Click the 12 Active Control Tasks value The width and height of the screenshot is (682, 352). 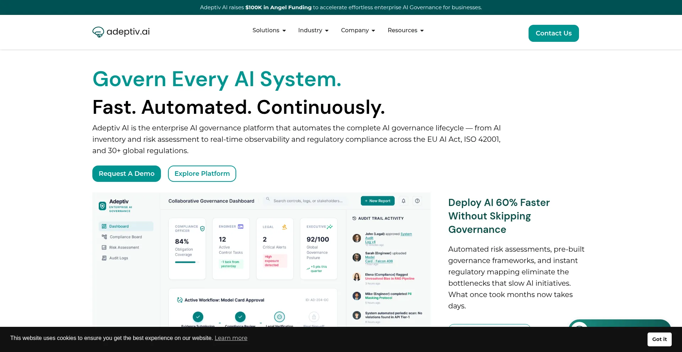coord(222,239)
